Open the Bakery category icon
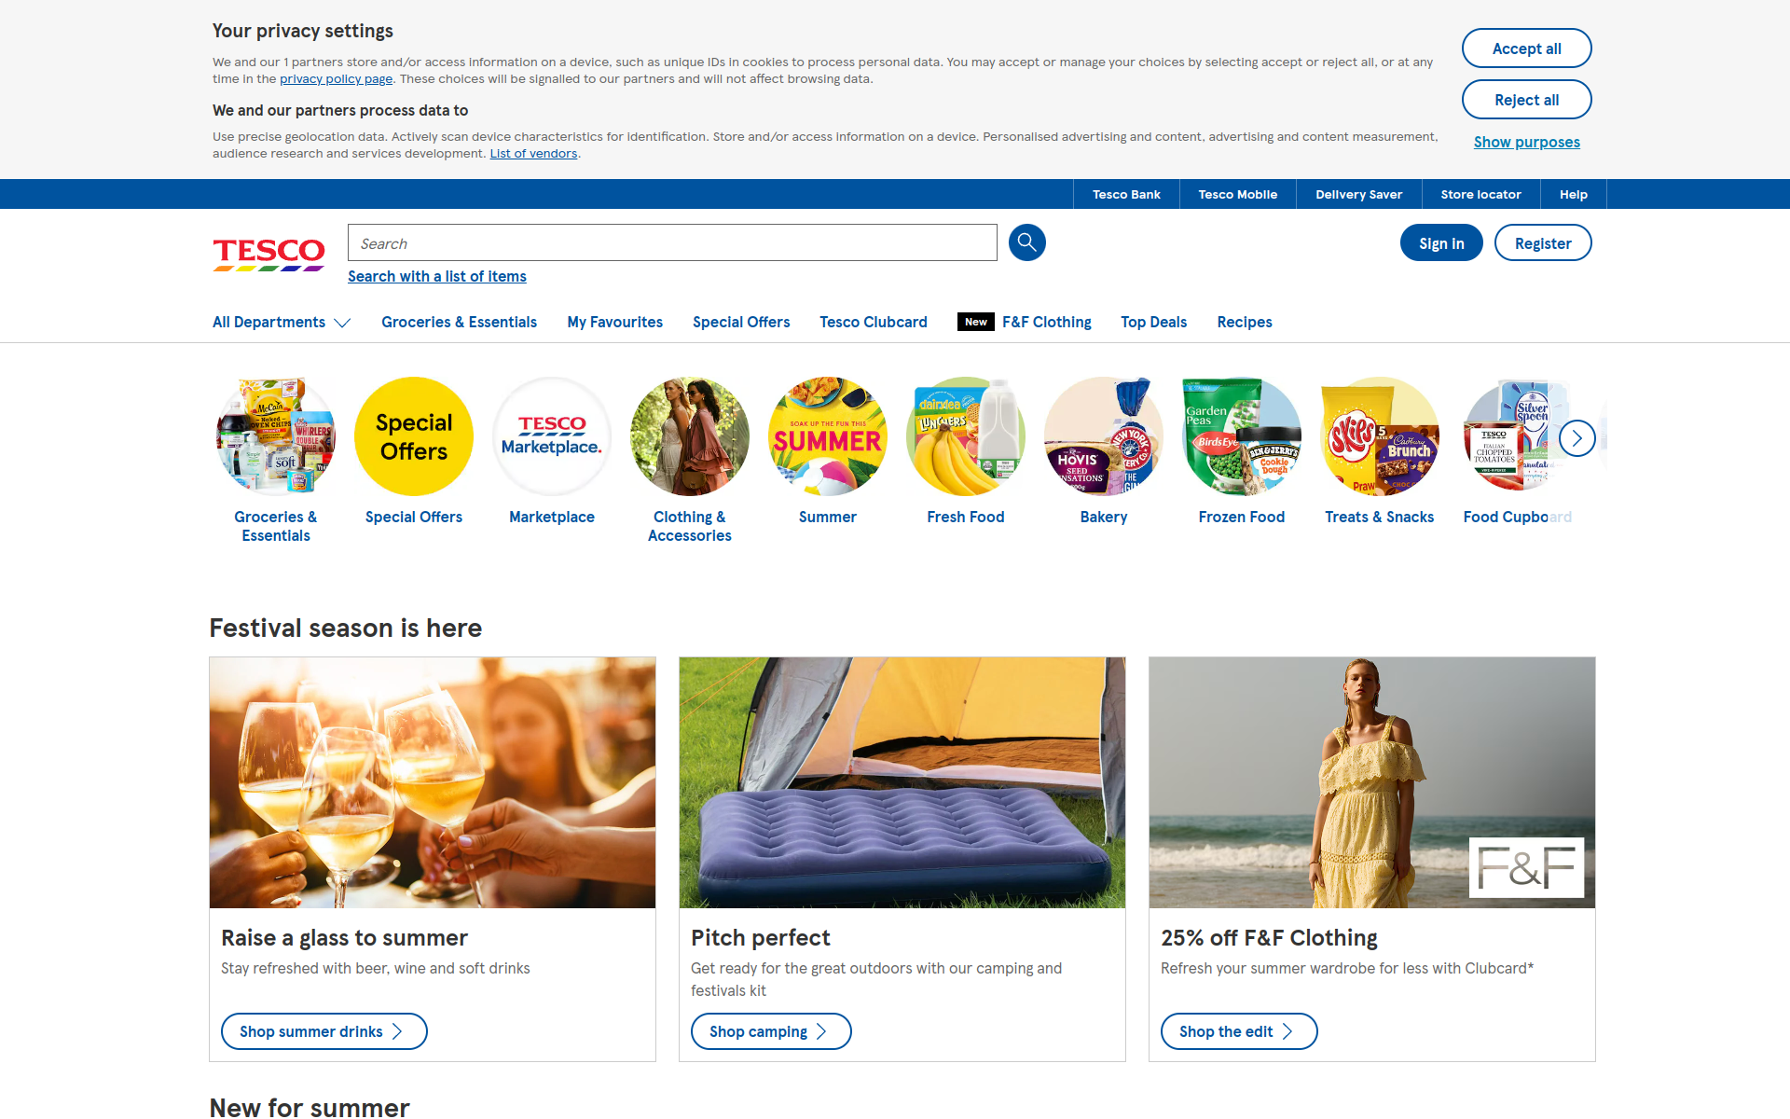The height and width of the screenshot is (1119, 1790). (1104, 436)
